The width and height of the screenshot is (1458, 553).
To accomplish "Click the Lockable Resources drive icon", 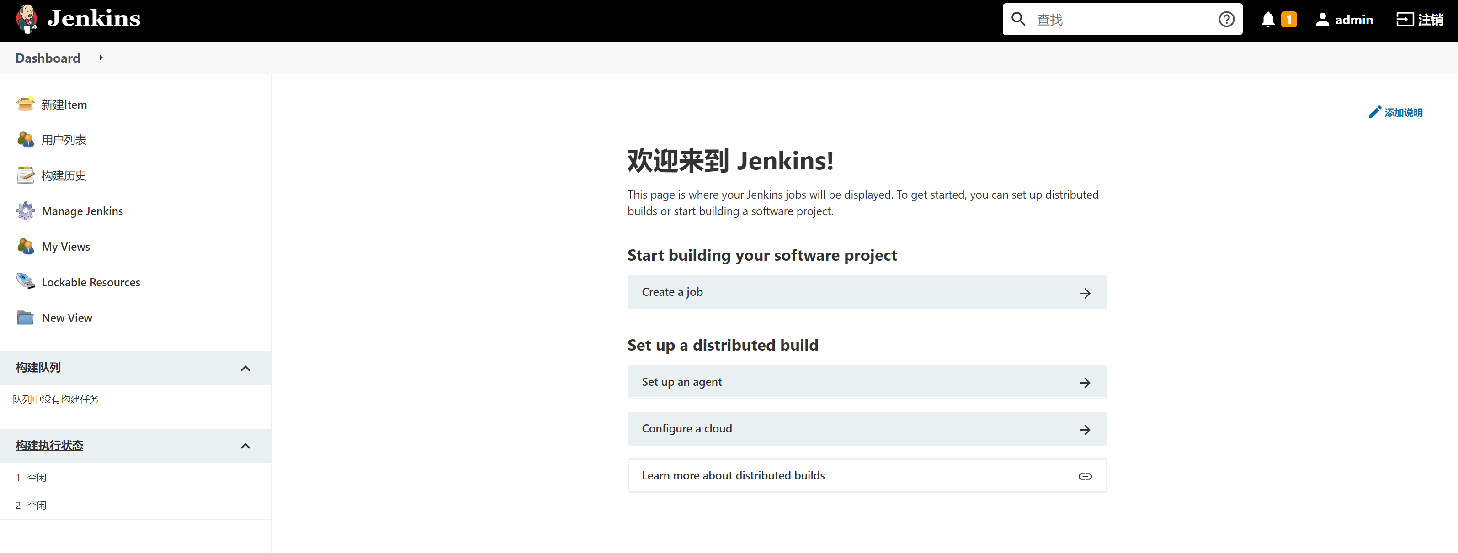I will 26,282.
